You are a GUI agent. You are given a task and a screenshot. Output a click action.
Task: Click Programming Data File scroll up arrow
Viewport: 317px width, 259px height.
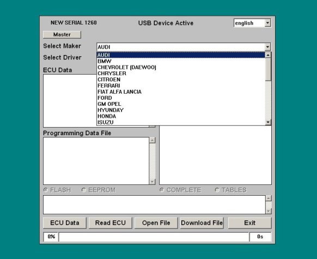[x=152, y=140]
